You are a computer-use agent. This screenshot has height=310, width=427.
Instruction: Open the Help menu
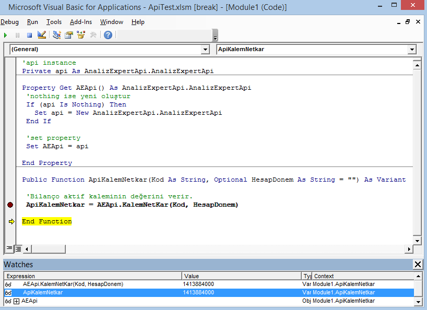[138, 22]
